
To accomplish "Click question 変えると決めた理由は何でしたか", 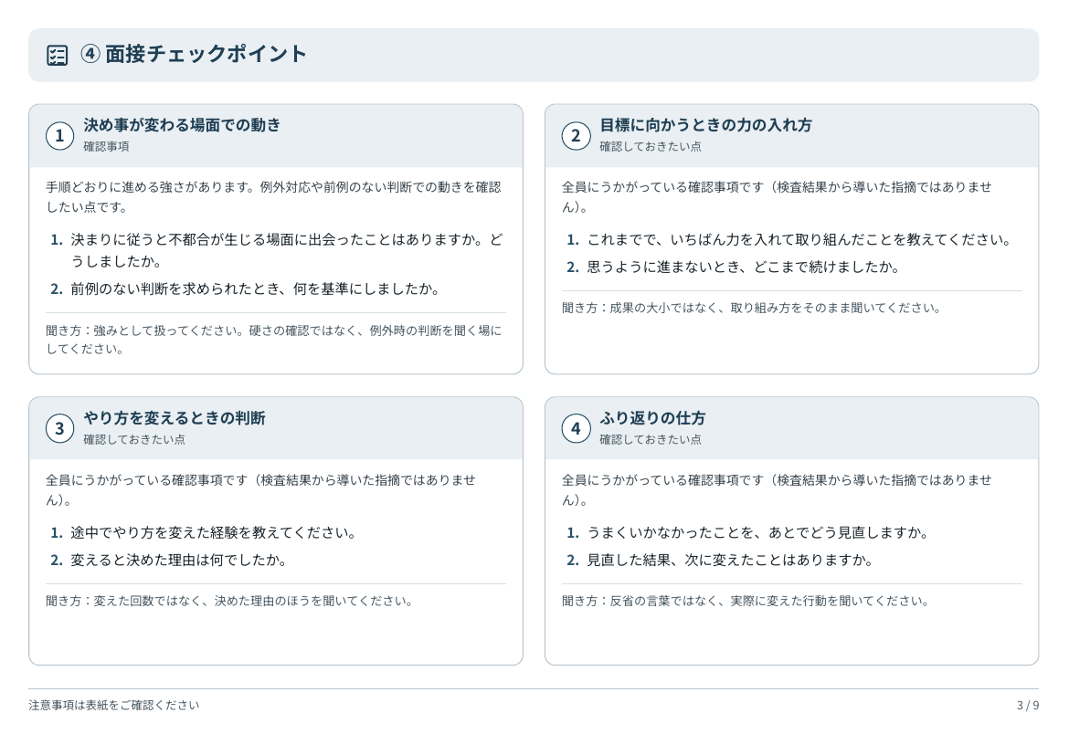I will (178, 561).
